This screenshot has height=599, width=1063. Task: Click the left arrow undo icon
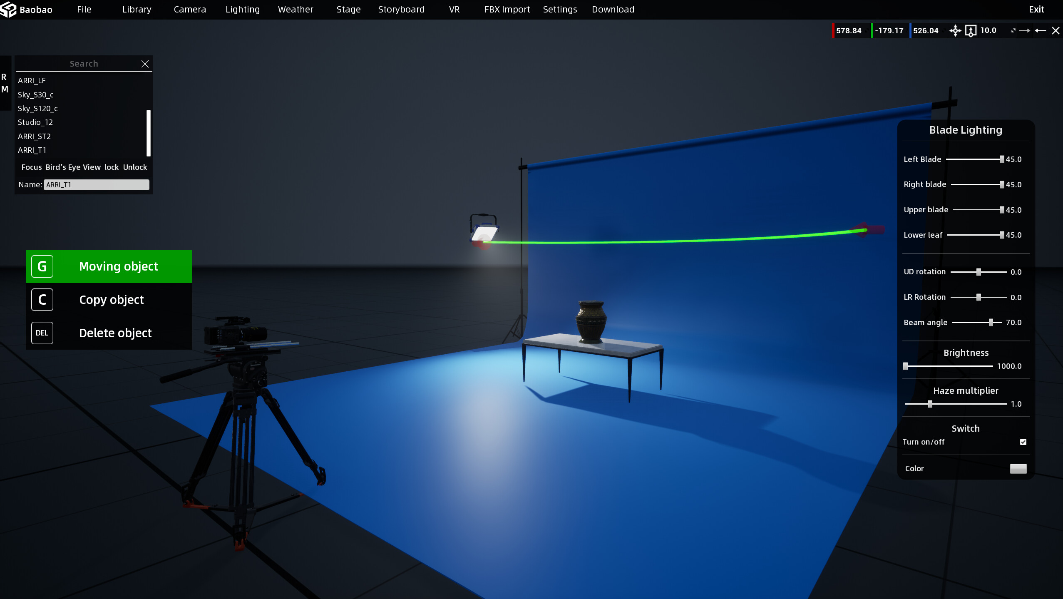[1041, 30]
